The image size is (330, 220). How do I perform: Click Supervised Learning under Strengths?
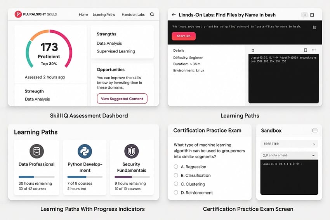pyautogui.click(x=116, y=51)
